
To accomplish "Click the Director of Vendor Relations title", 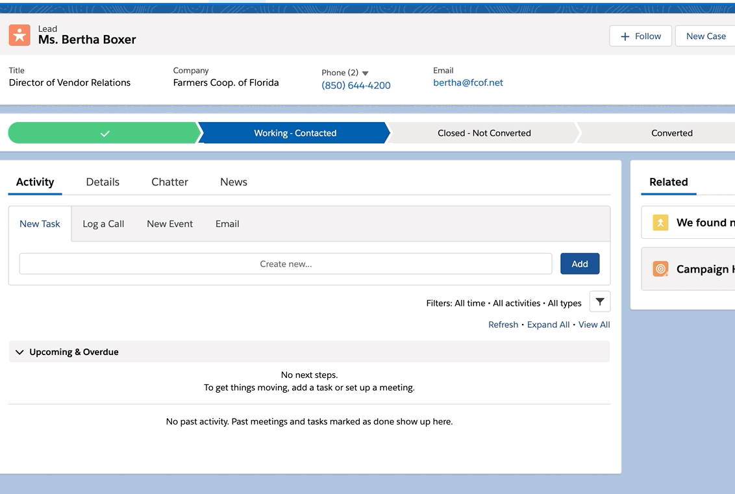I will click(70, 82).
